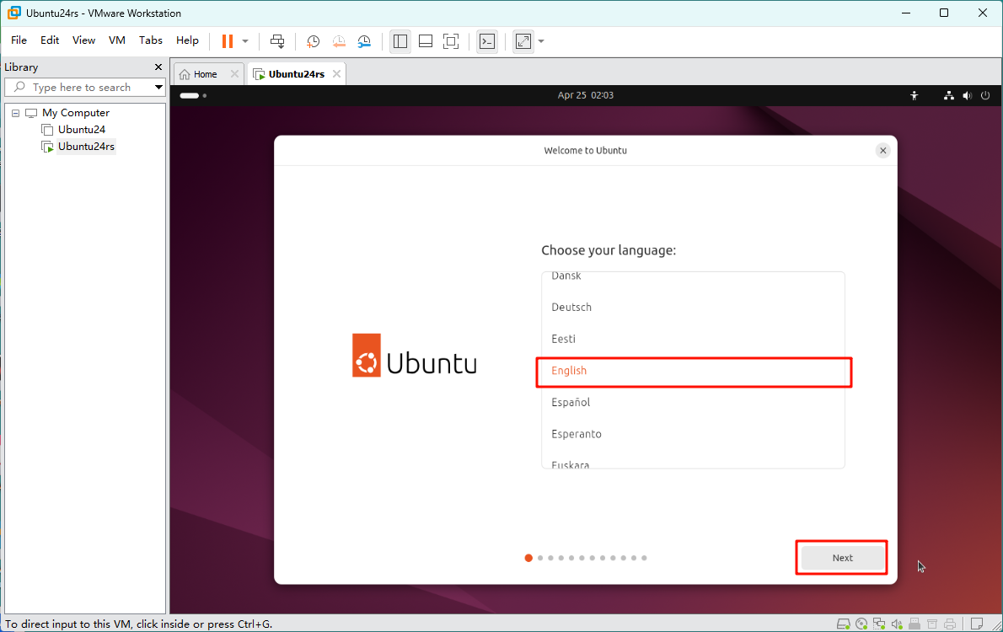Click the hard disk status icon

pyautogui.click(x=844, y=624)
